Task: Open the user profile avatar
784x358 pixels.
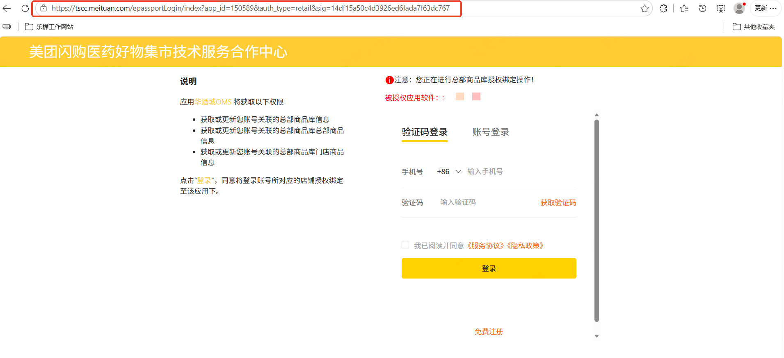Action: 739,8
